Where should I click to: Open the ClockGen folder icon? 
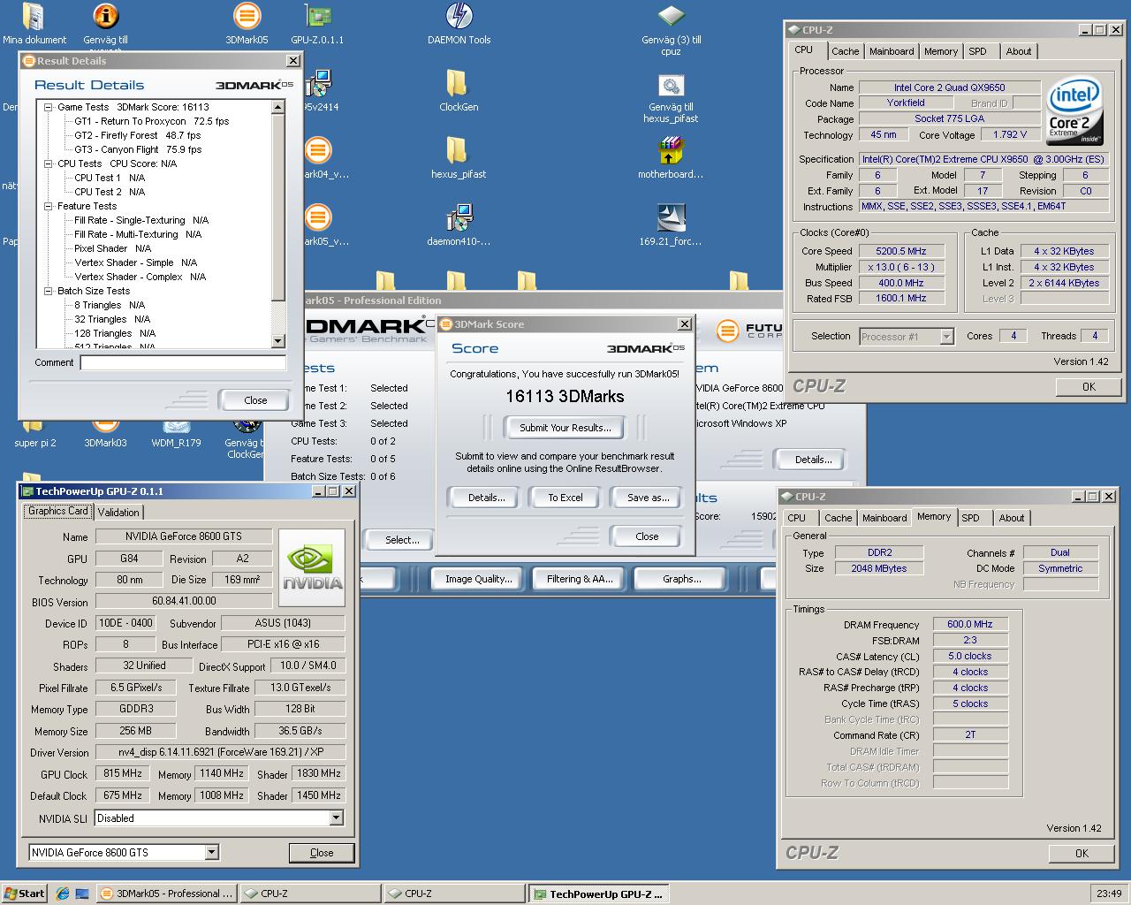[457, 84]
